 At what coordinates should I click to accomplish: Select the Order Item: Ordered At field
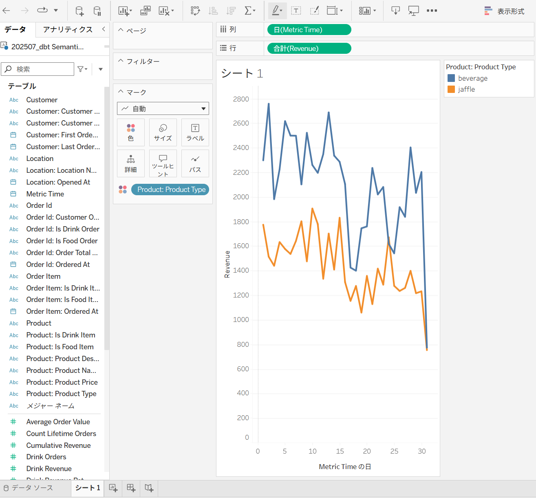[x=62, y=311]
